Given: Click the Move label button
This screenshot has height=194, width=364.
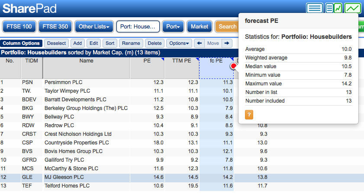Looking at the screenshot, I should coord(213,43).
